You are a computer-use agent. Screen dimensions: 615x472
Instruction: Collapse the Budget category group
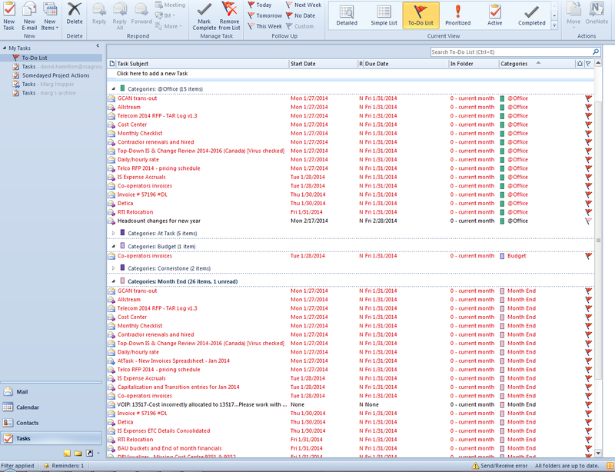(113, 247)
